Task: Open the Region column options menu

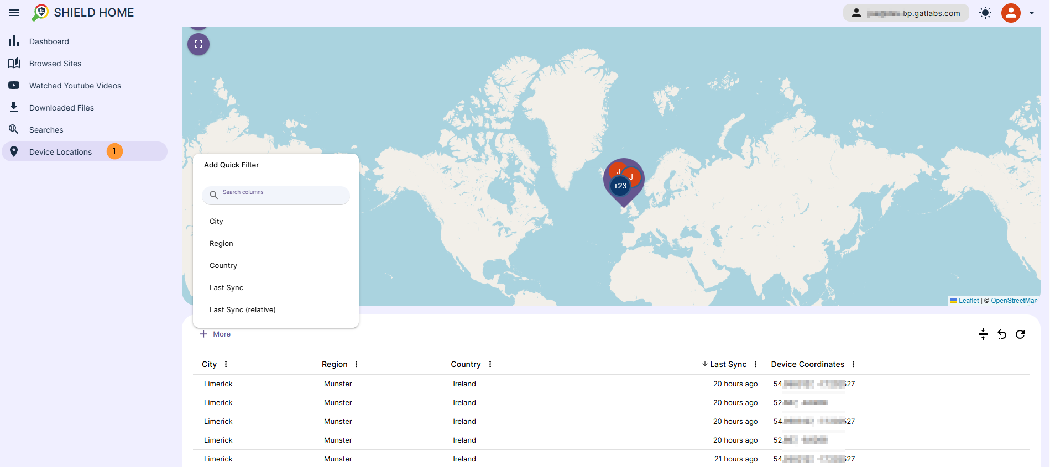Action: (357, 364)
